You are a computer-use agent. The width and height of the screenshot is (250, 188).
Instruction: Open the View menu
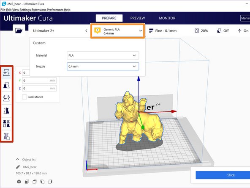tap(16, 10)
